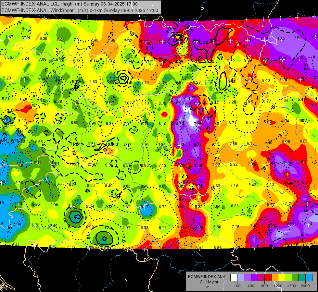Select the map value 4.13
318x292 pixels.
click(x=270, y=184)
